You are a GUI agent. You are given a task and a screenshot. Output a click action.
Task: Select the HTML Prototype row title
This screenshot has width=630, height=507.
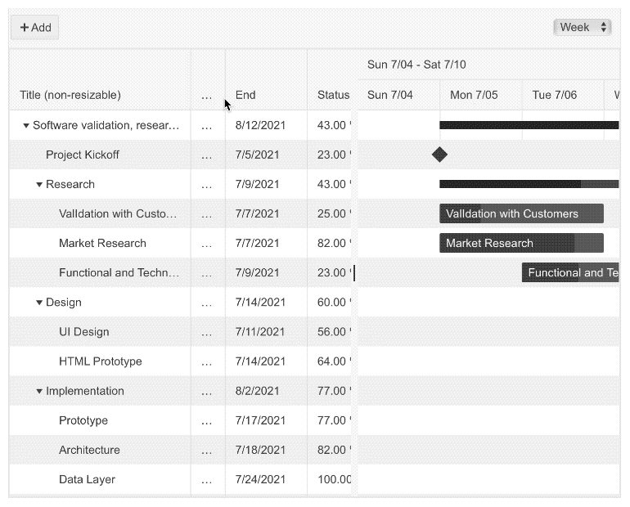(x=101, y=361)
